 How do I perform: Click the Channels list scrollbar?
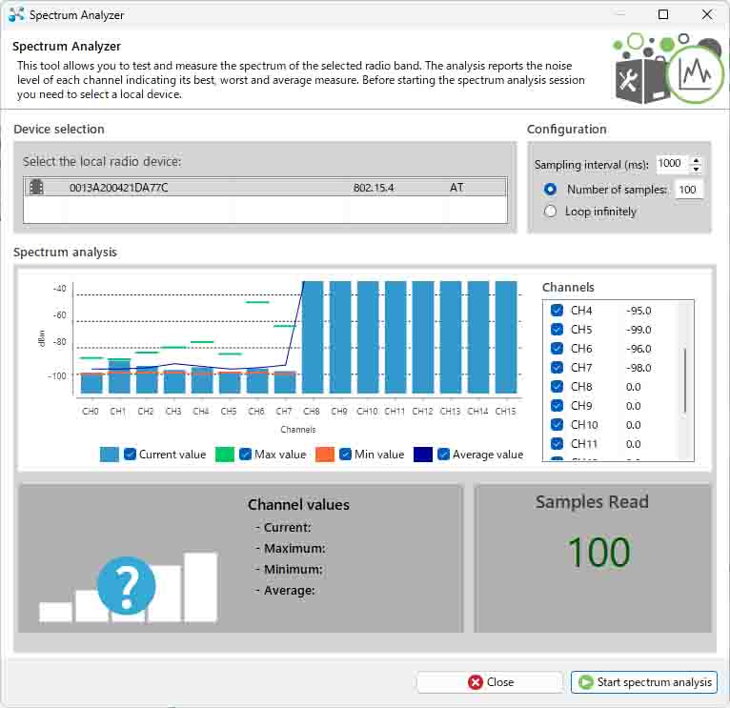[685, 381]
